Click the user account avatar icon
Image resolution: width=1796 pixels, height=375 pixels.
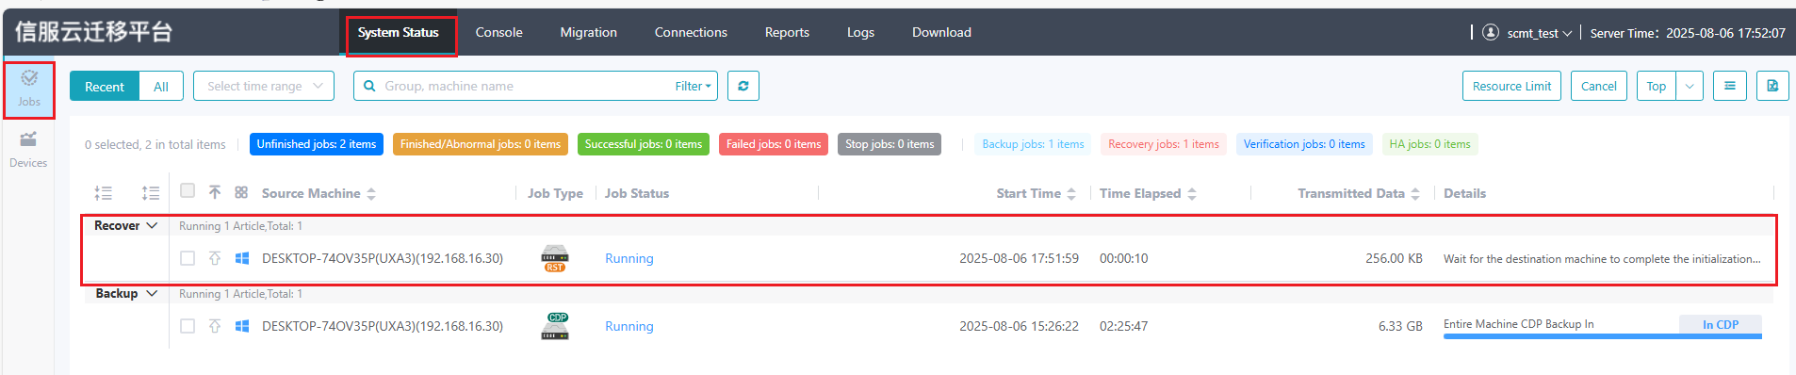(x=1491, y=32)
